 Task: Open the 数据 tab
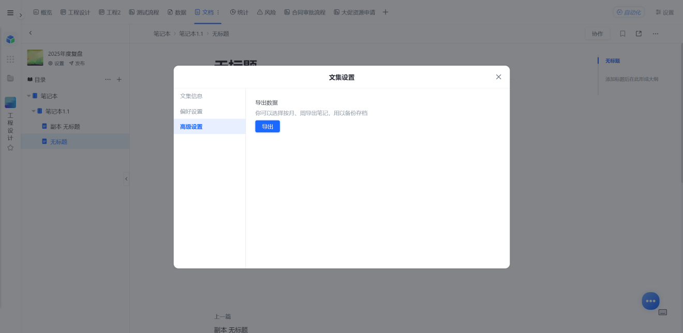click(x=177, y=12)
